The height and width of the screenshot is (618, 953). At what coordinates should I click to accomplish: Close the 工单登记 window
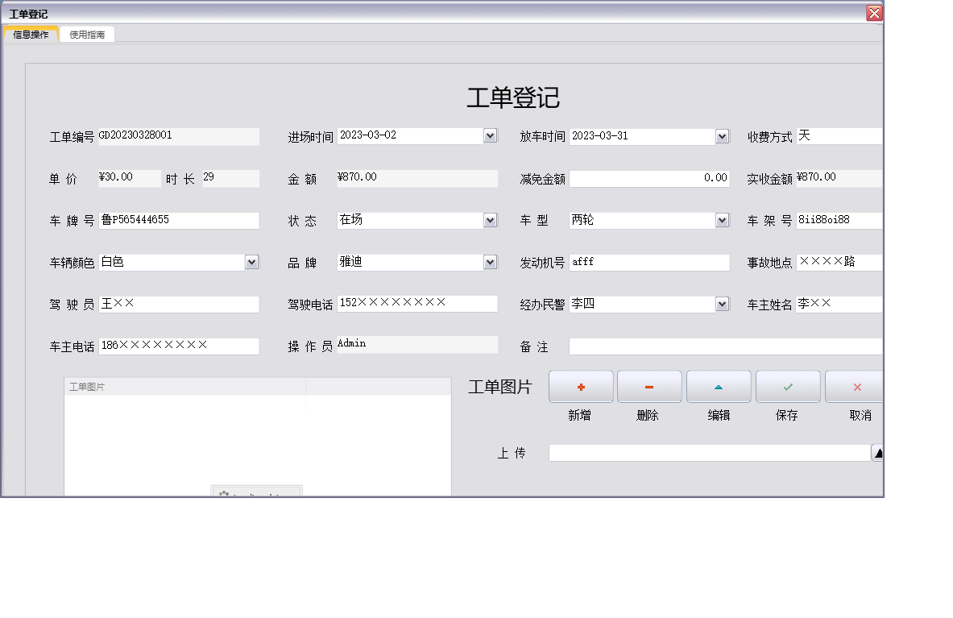pyautogui.click(x=874, y=13)
